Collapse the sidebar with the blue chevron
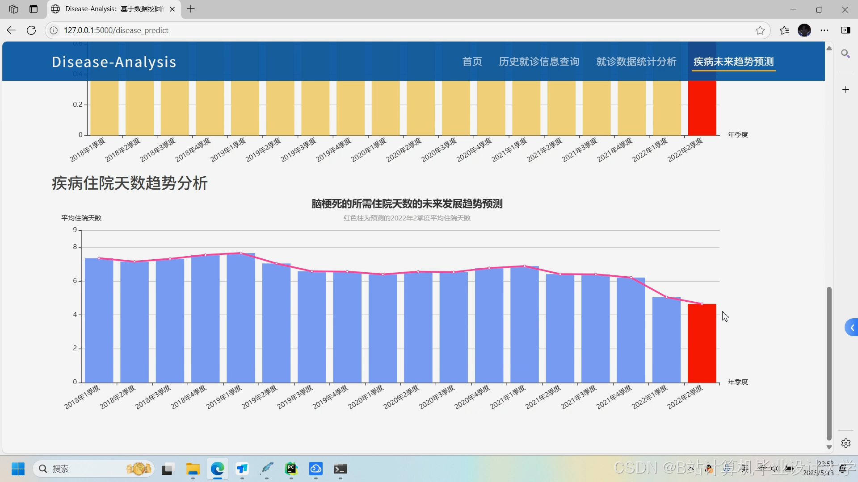The image size is (858, 482). click(852, 327)
